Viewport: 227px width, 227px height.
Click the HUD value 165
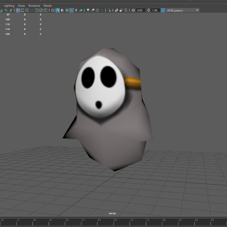click(8, 19)
